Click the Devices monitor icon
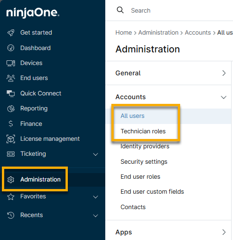Viewport: 233px width, 240px height. 11,63
